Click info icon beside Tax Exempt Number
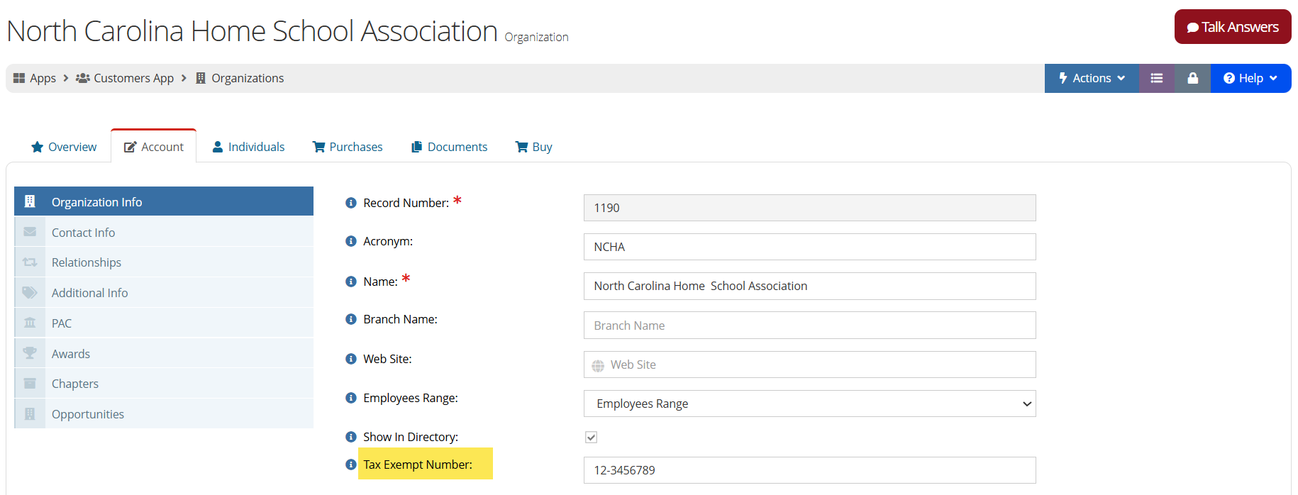 click(350, 465)
